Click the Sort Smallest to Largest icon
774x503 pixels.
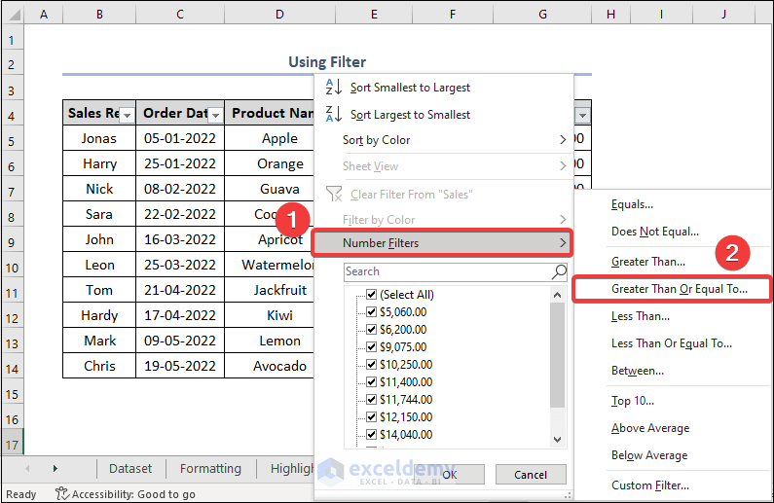333,88
